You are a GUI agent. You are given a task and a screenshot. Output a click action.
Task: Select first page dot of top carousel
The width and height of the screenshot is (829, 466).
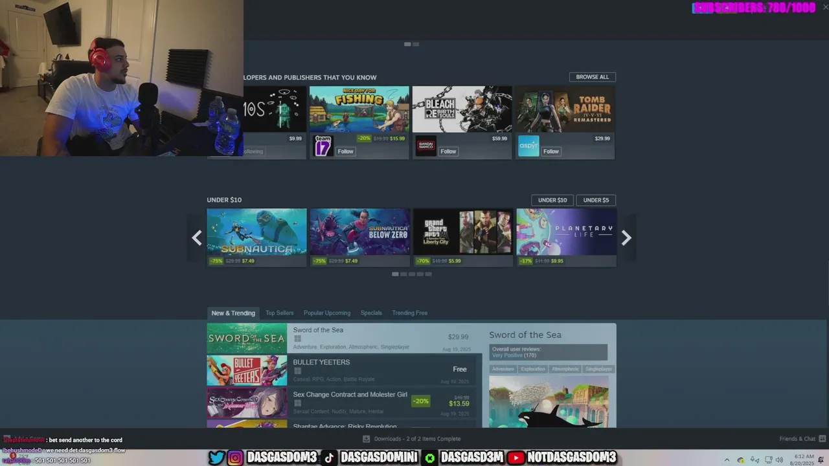point(407,44)
